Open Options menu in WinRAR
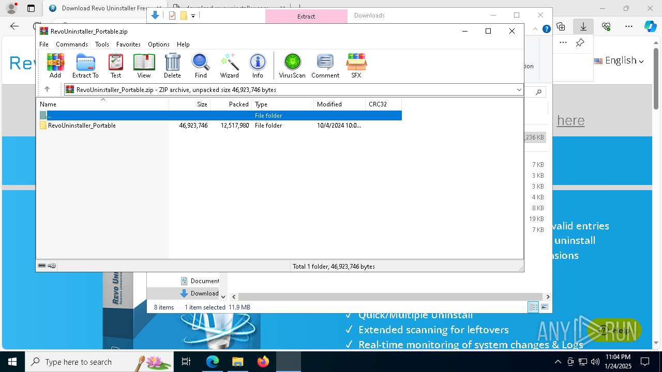The image size is (662, 372). pyautogui.click(x=158, y=44)
